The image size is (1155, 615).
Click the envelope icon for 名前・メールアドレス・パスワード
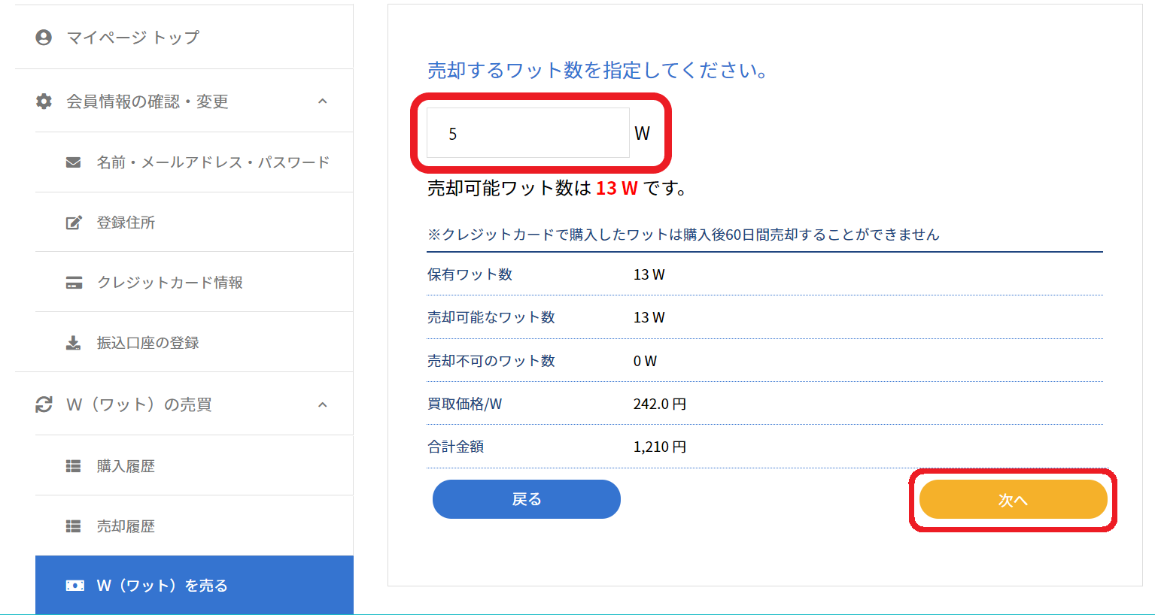[73, 162]
